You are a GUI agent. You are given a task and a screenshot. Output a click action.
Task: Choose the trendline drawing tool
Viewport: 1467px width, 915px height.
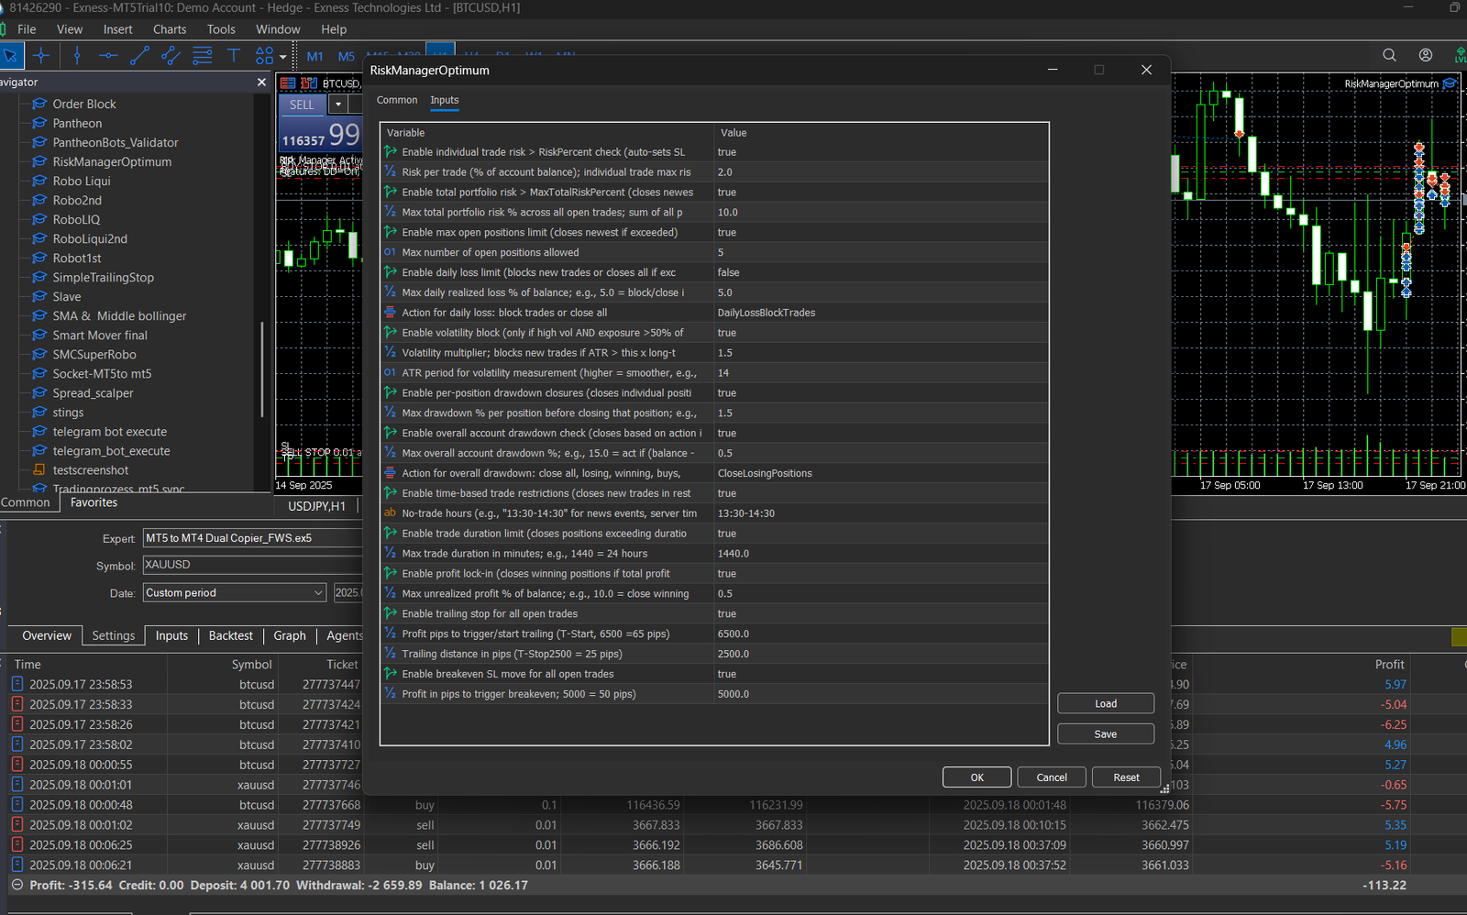click(139, 56)
